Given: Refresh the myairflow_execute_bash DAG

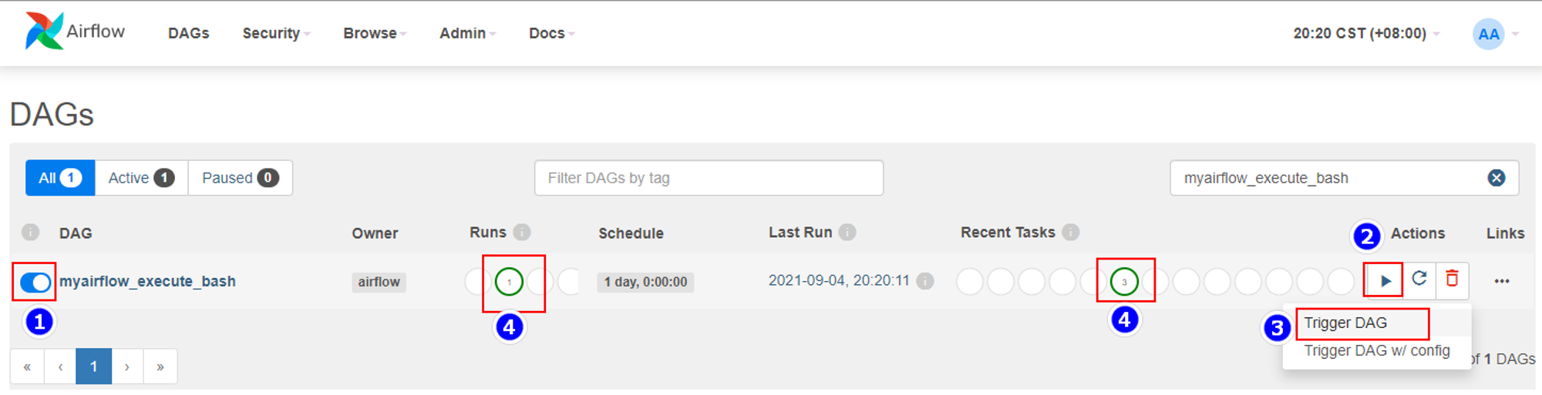Looking at the screenshot, I should click(1419, 279).
